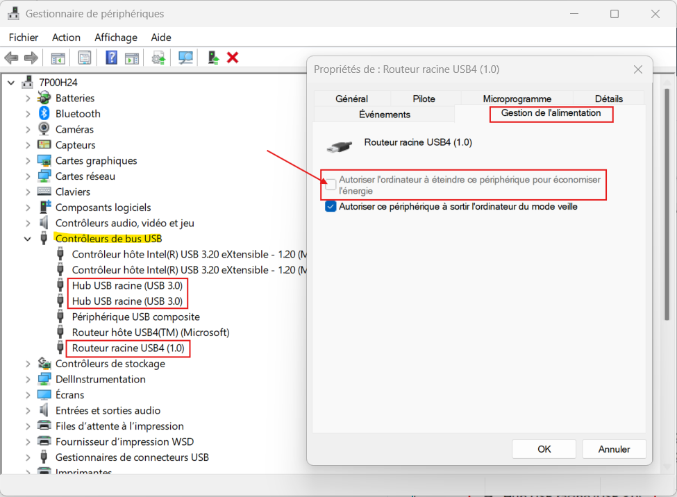677x497 pixels.
Task: Click the Bluetooth category icon
Action: [x=44, y=114]
